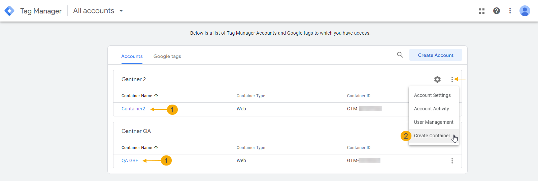Open the QA GBE container link
Viewport: 538px width, 181px height.
point(130,160)
